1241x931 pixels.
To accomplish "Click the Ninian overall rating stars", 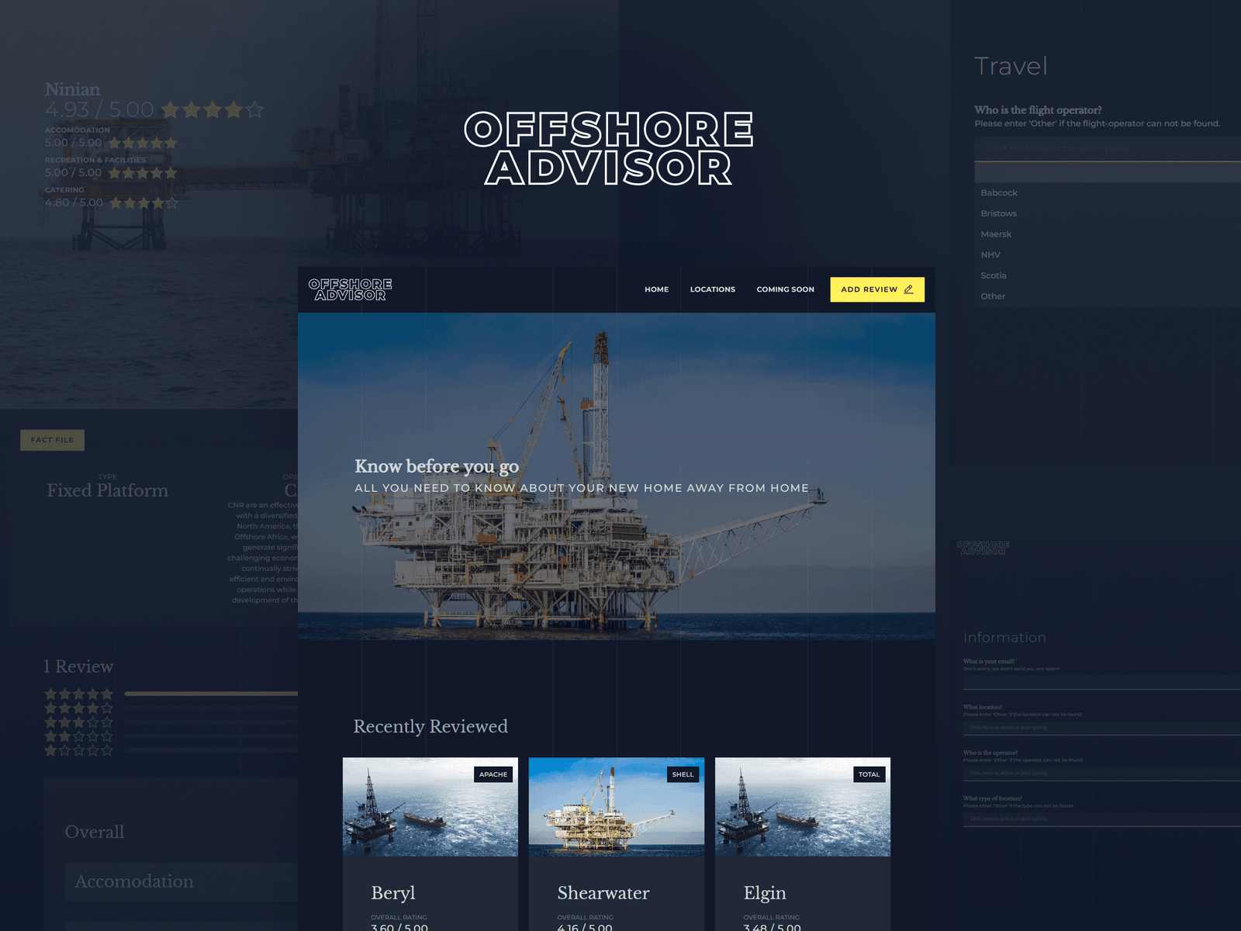I will 213,110.
